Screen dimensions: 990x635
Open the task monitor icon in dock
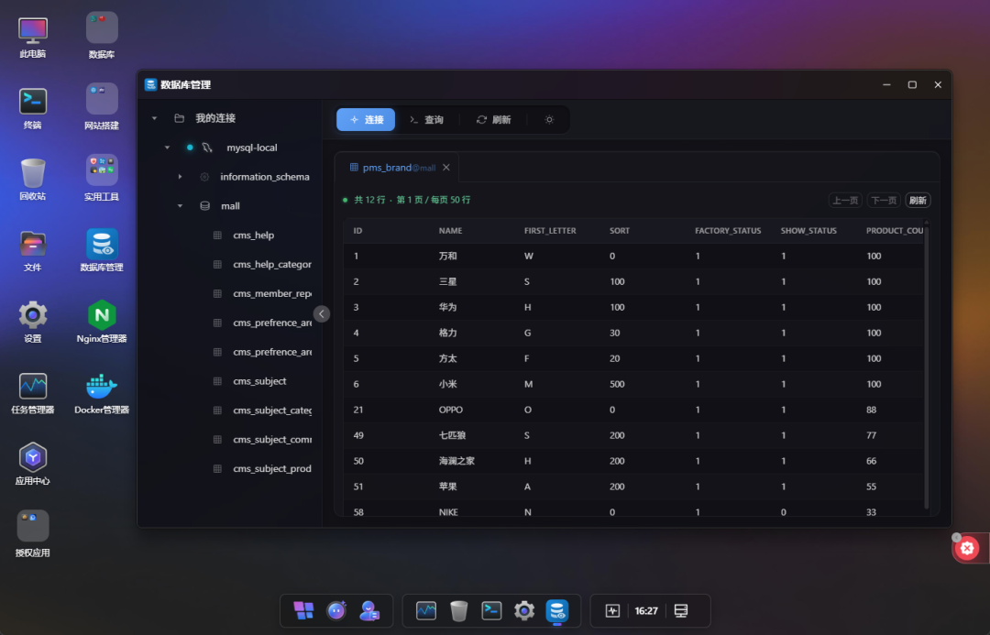click(426, 610)
